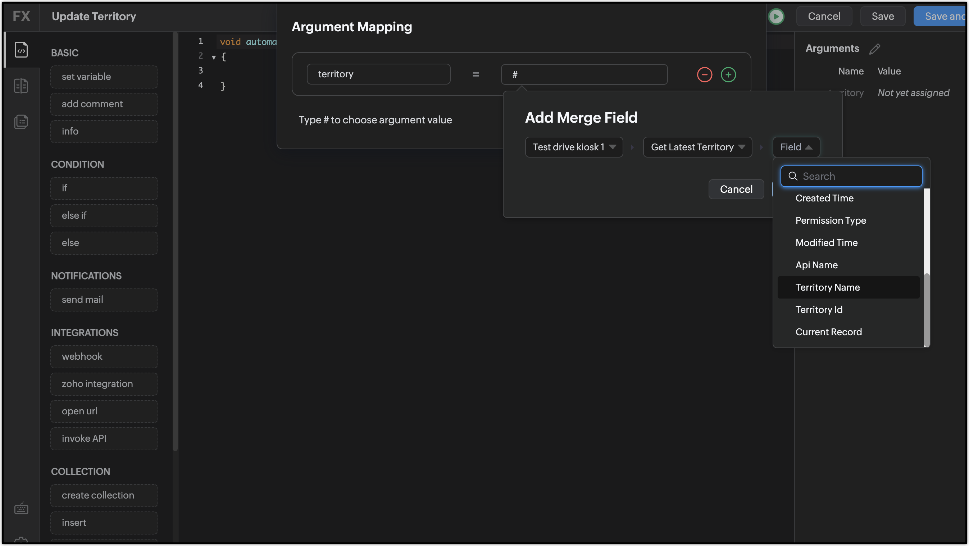Open the keyboard shortcuts icon

point(21,508)
